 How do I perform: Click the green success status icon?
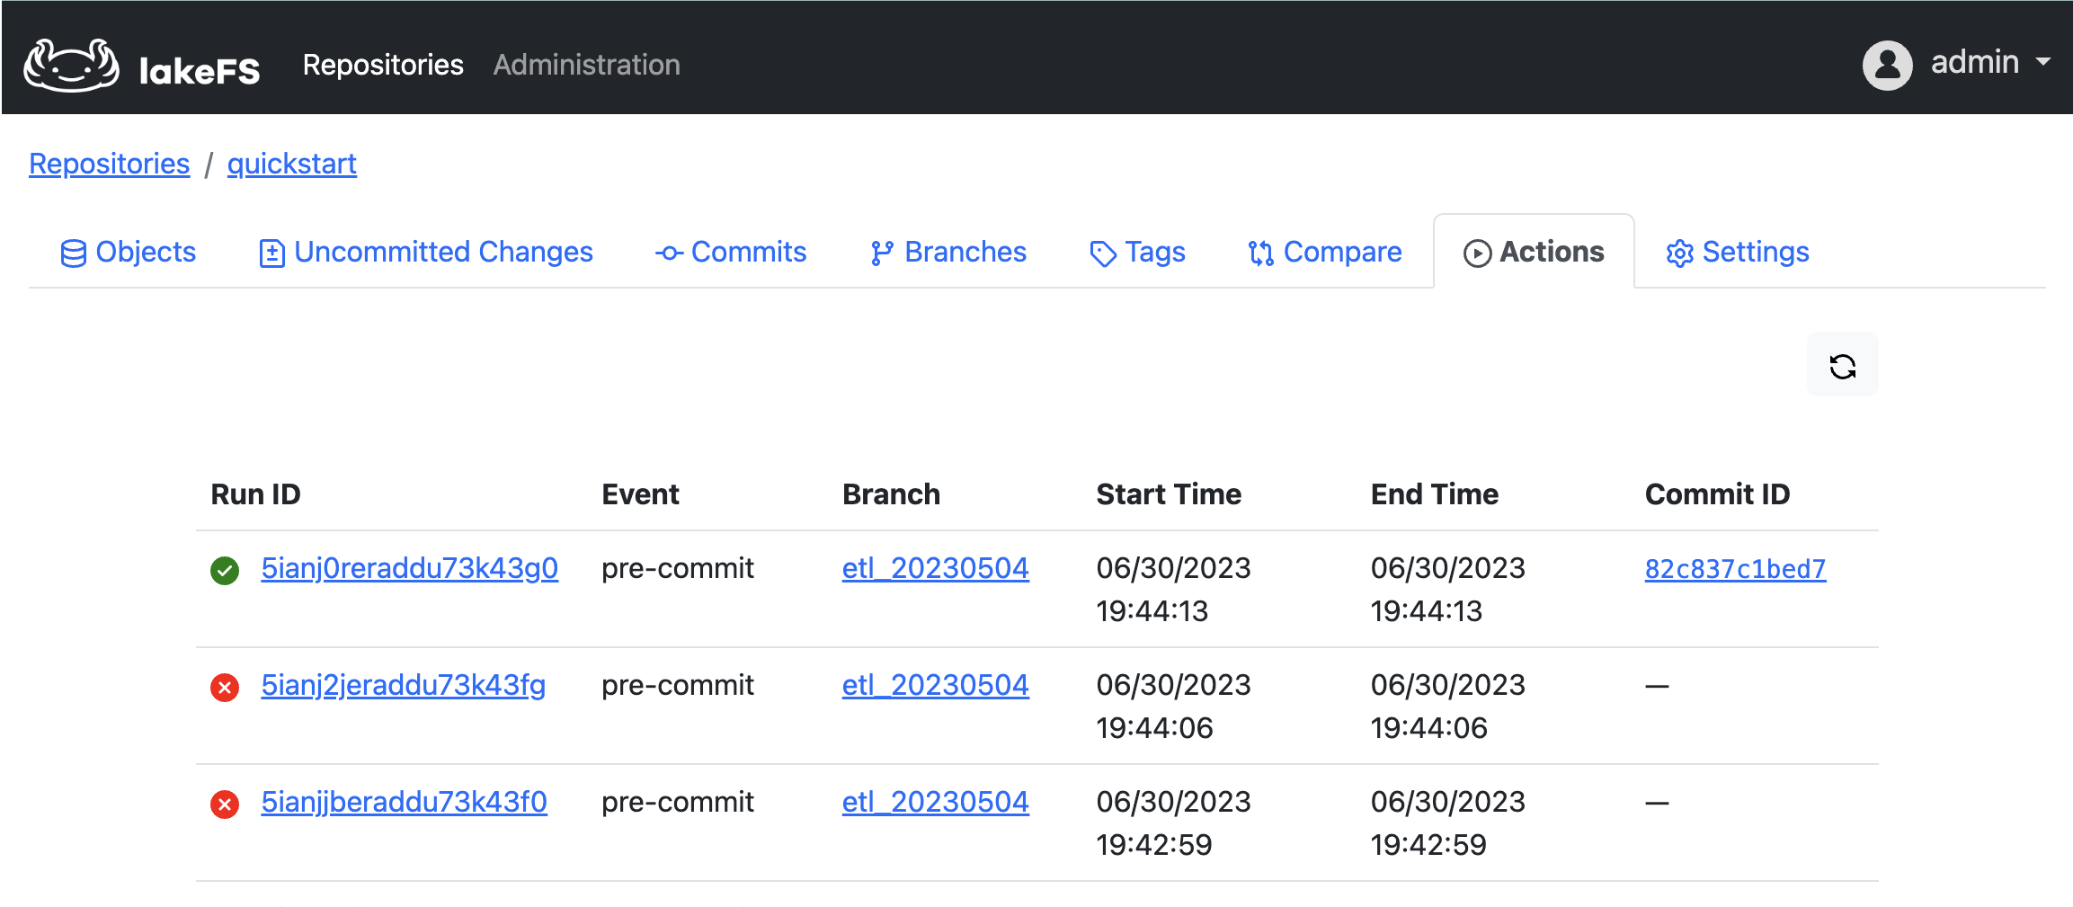(x=225, y=570)
